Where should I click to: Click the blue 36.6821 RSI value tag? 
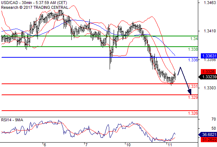point(208,135)
